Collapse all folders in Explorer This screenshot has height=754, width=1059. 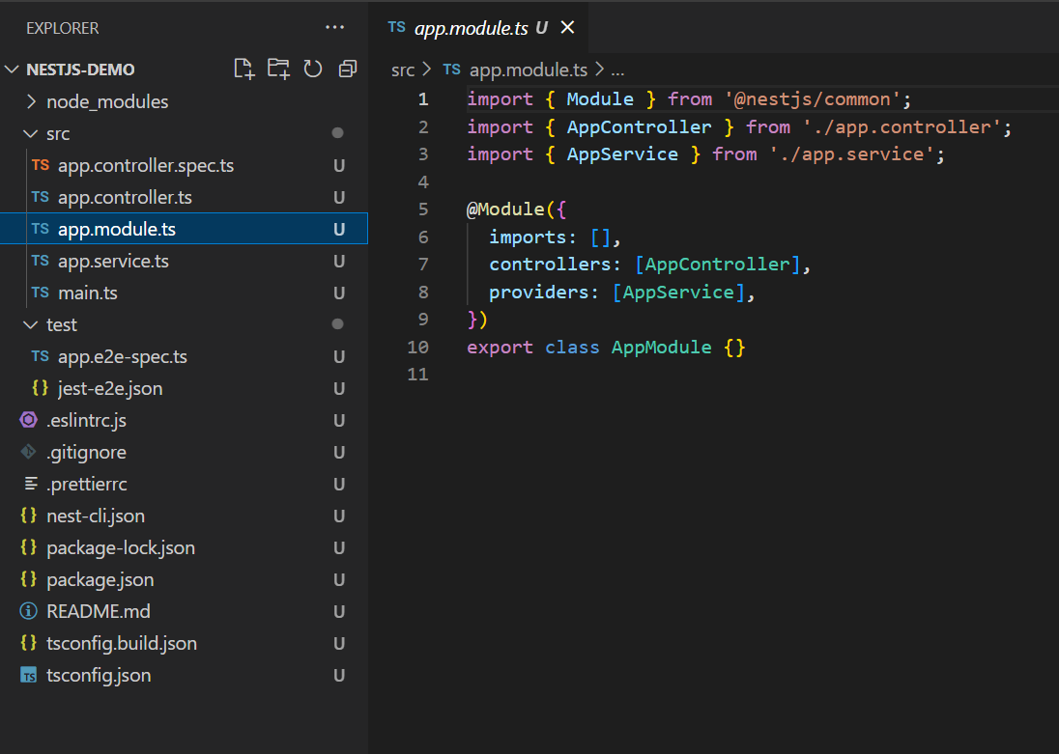pos(347,69)
